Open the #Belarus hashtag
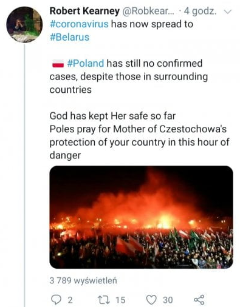This screenshot has height=307, width=240. [x=69, y=38]
